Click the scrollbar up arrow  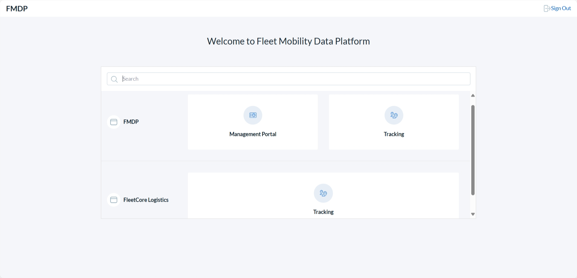point(473,96)
